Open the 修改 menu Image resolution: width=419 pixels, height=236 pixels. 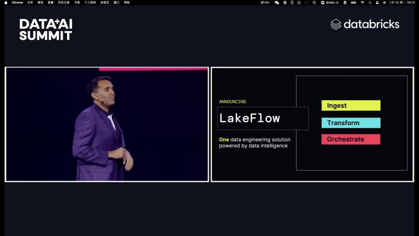point(40,2)
